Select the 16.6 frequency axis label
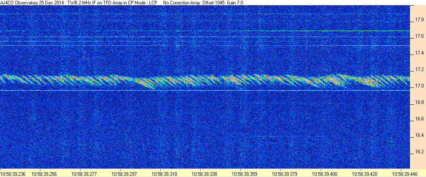The width and height of the screenshot is (426, 177). pos(419,119)
